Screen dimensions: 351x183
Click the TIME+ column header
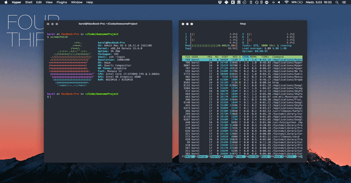tap(266, 57)
